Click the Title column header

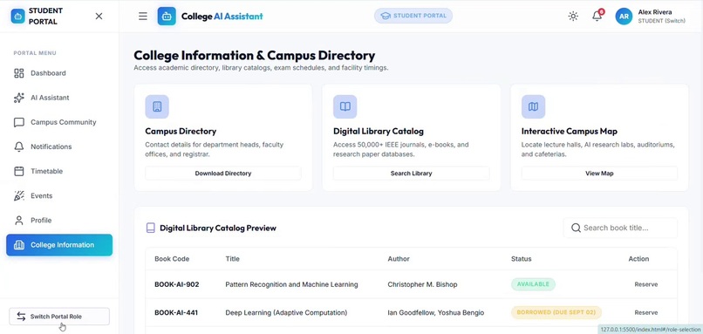pyautogui.click(x=232, y=259)
